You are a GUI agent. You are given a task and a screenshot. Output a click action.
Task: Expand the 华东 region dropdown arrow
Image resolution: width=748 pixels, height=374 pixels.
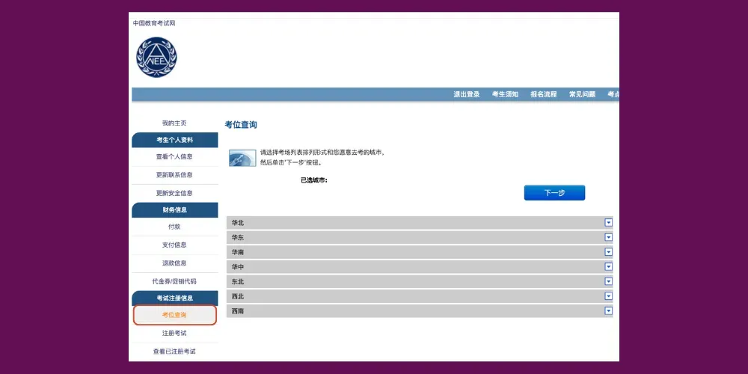click(608, 237)
